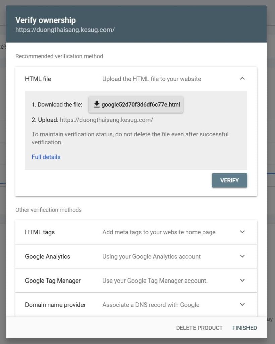Click the chevron next to Google Tag Manager
This screenshot has width=275, height=344.
242,280
